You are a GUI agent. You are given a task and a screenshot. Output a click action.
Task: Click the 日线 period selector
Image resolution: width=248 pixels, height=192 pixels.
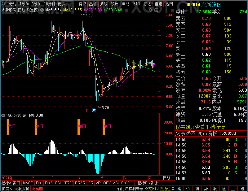tap(167, 178)
